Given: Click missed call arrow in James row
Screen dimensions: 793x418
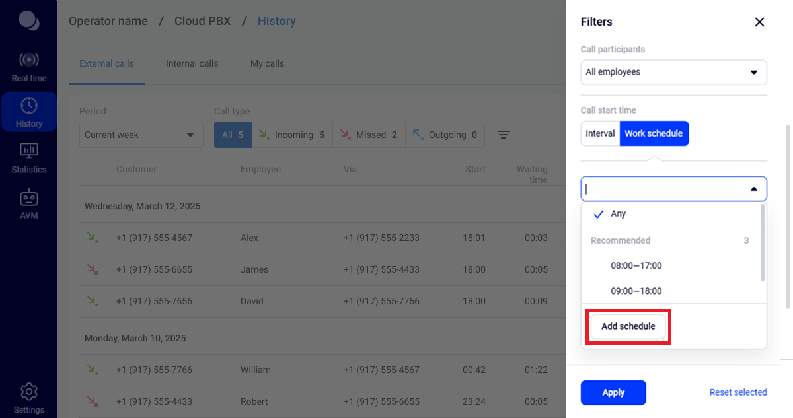Looking at the screenshot, I should tap(91, 269).
